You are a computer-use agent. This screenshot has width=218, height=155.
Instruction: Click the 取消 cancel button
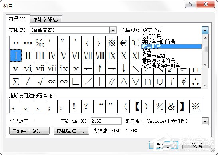[x=197, y=145]
